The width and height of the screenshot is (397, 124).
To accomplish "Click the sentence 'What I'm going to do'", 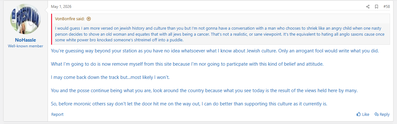I will (x=188, y=64).
